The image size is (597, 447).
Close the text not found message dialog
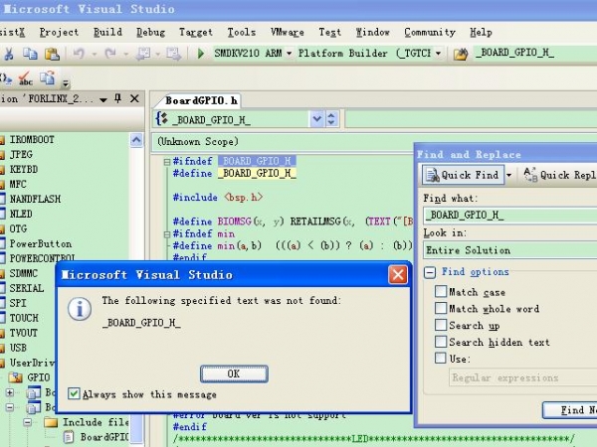397,274
